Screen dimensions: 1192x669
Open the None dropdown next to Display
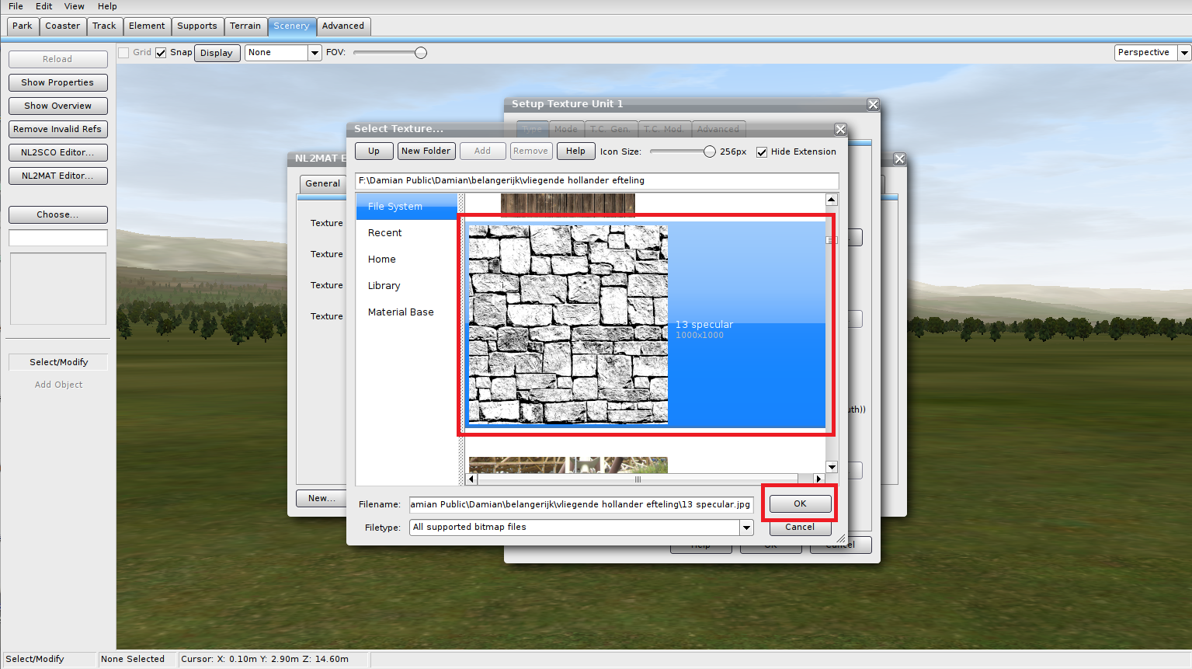[315, 53]
